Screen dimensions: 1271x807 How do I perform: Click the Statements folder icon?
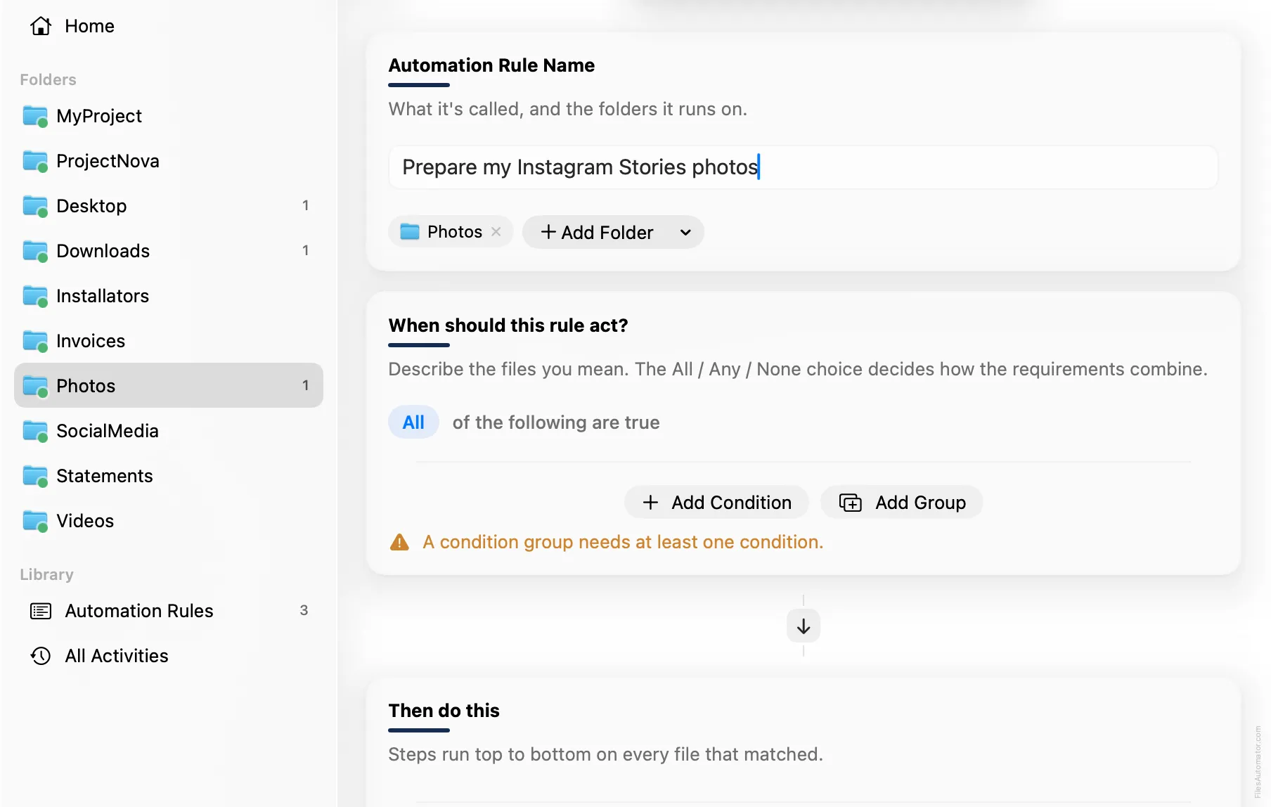point(35,476)
